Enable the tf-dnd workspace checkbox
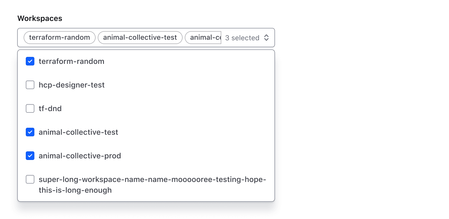Screen dimensions: 449x219 30,108
